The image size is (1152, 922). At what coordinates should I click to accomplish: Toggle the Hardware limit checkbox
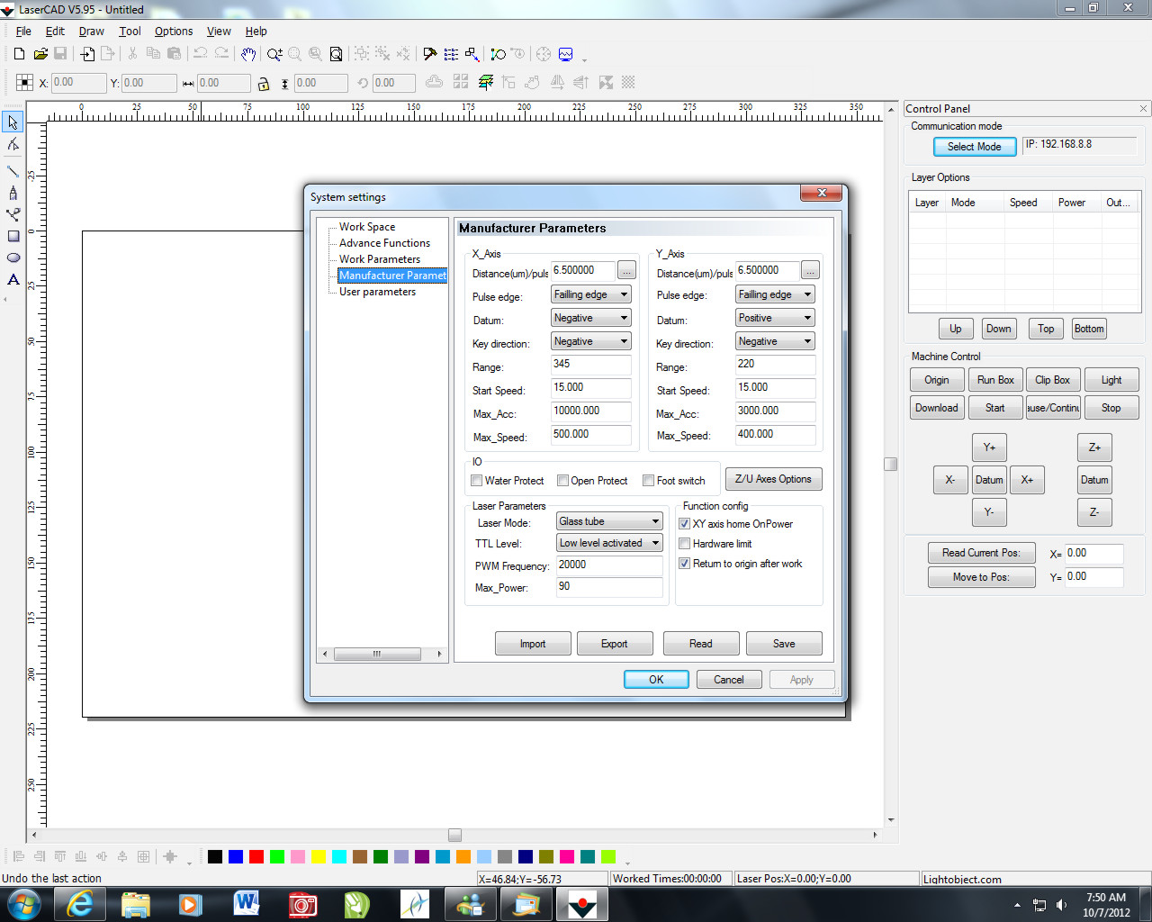click(x=685, y=544)
